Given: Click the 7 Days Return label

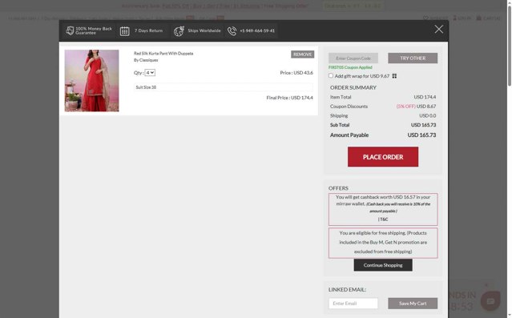Looking at the screenshot, I should (x=148, y=30).
